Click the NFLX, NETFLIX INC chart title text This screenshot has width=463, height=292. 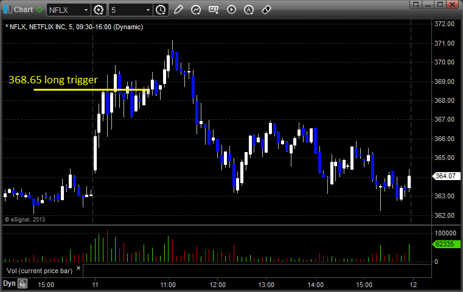tap(74, 27)
